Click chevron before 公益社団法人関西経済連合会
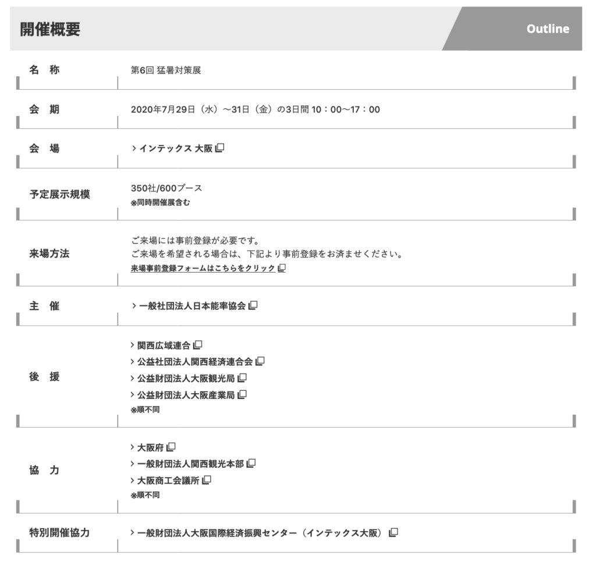The image size is (596, 565). pyautogui.click(x=132, y=362)
